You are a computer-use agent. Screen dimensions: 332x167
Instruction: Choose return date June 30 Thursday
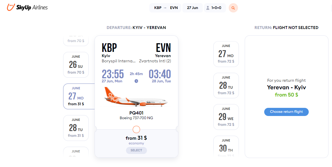tap(226, 146)
